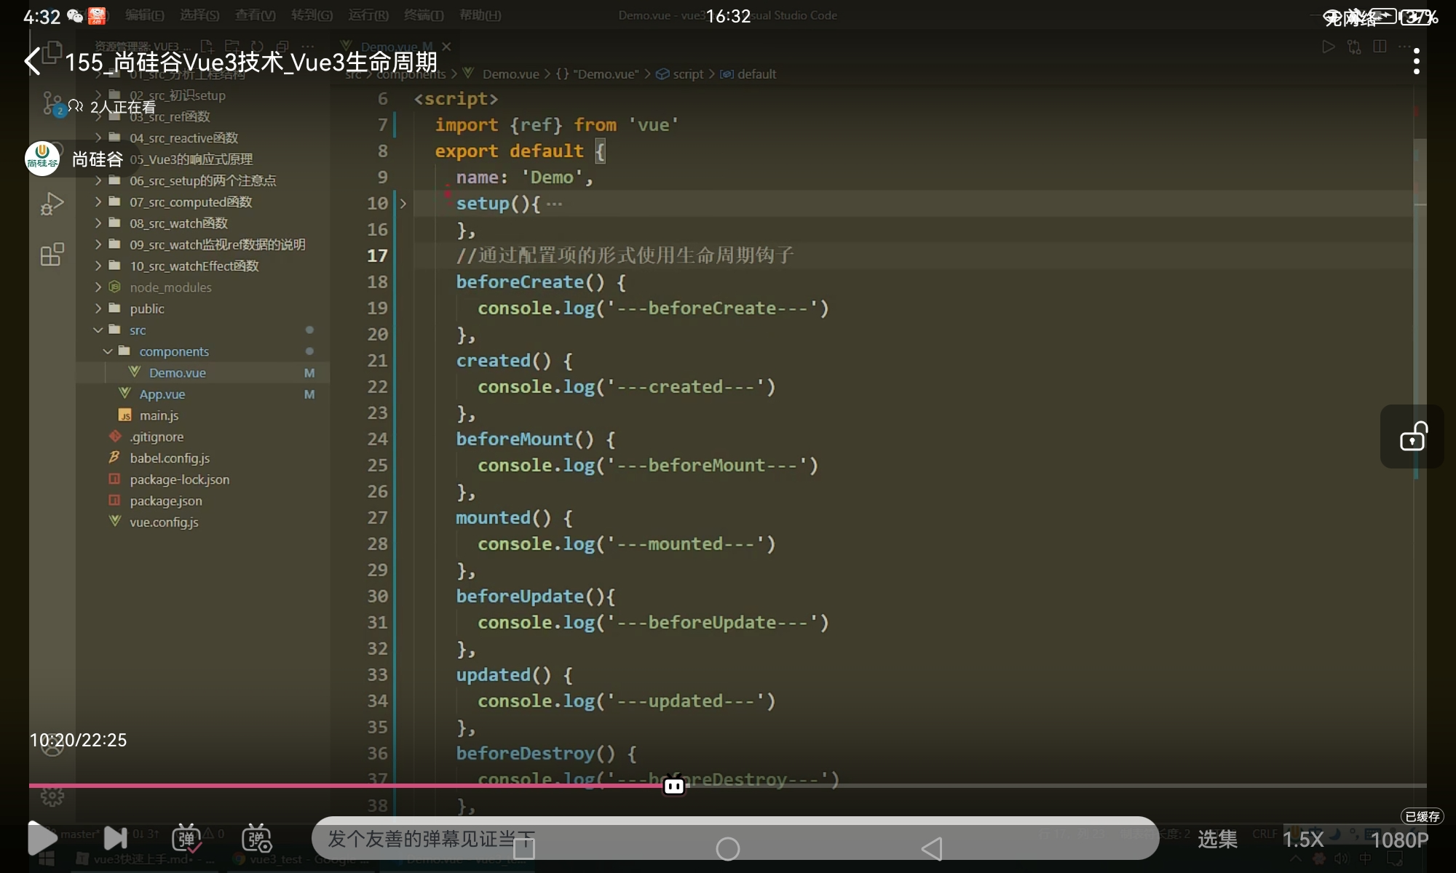This screenshot has width=1456, height=873.
Task: Open the Run and Debug activity icon
Action: pyautogui.click(x=52, y=204)
